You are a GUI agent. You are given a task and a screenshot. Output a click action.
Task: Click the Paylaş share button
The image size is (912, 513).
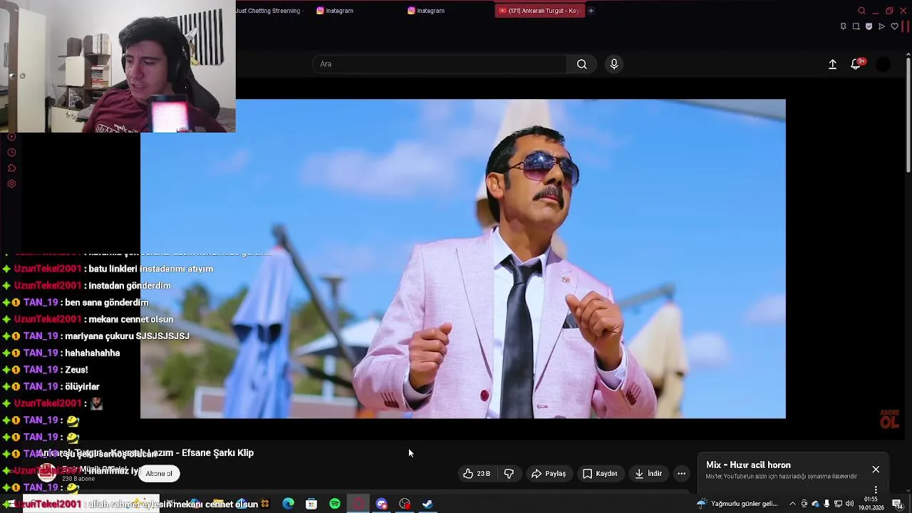(x=549, y=473)
